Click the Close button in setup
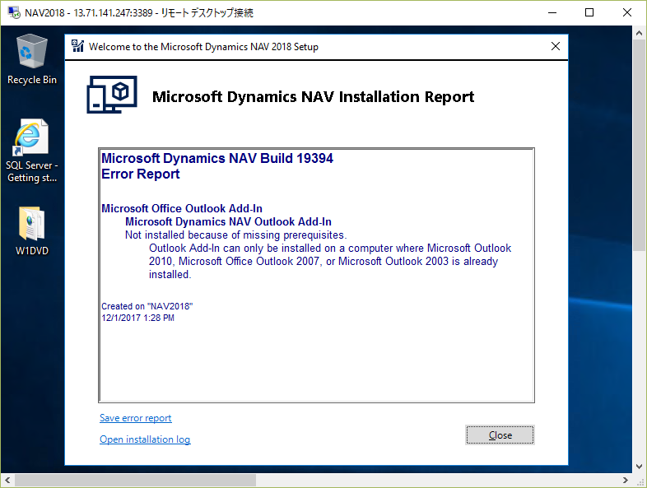 [x=500, y=435]
